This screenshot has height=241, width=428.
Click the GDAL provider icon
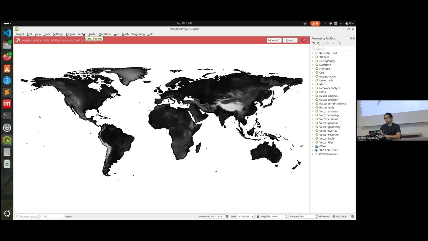[317, 146]
